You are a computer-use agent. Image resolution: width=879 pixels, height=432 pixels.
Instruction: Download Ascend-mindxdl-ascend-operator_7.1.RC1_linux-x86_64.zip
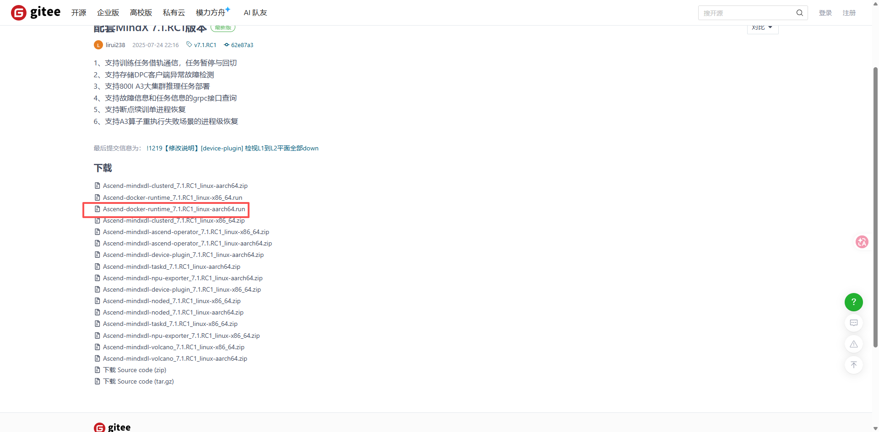tap(186, 232)
